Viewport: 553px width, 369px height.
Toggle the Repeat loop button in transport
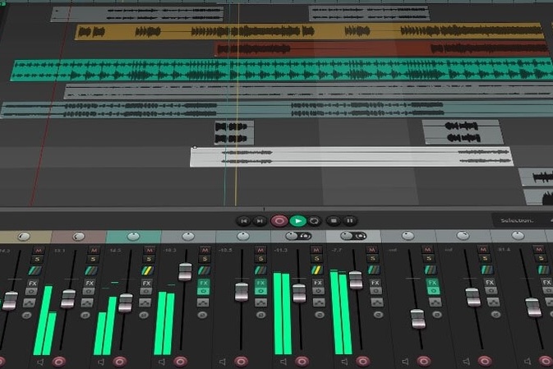pos(315,220)
